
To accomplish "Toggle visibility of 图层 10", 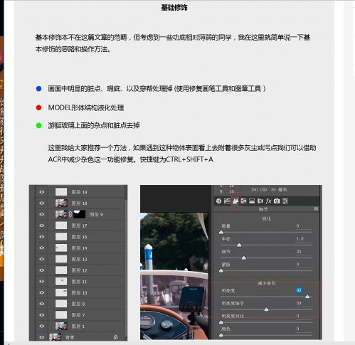I will [x=42, y=292].
